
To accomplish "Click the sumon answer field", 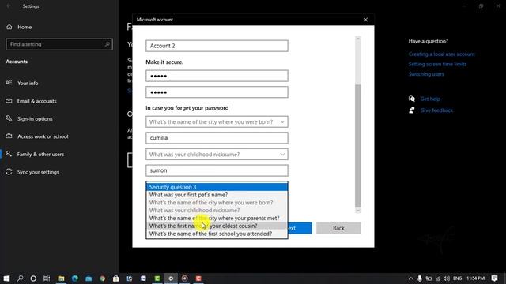I will 217,170.
